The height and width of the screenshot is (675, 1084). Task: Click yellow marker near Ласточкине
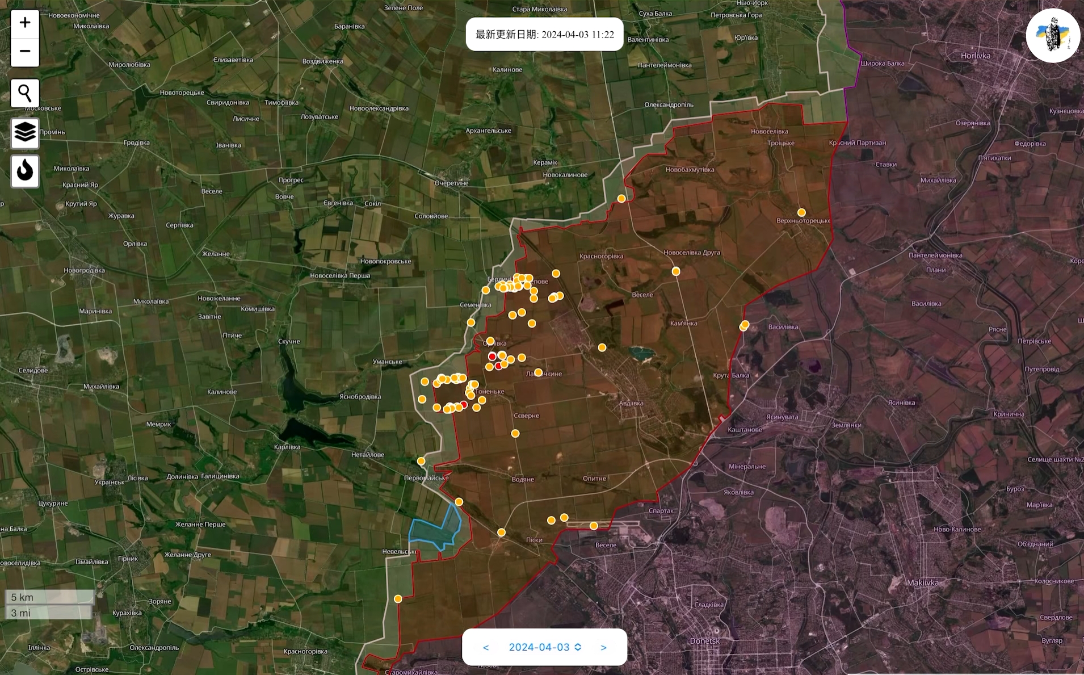[539, 372]
